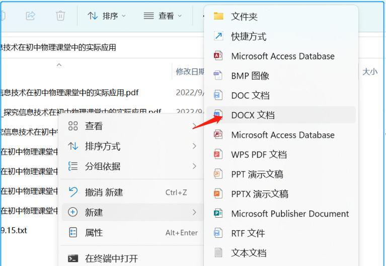The height and width of the screenshot is (266, 386).
Task: Expand the 分组依据 submenu arrow
Action: 194,166
